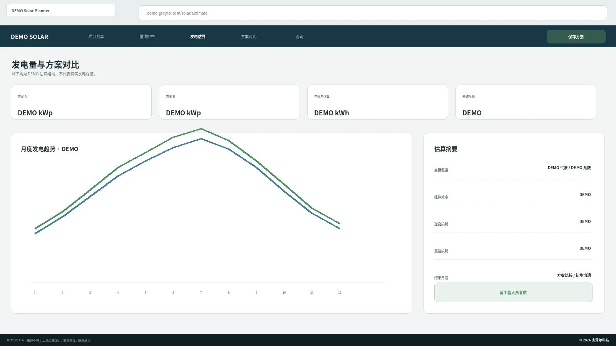This screenshot has height=346, width=616.
Task: Open the 方案 B capacity card
Action: (229, 102)
